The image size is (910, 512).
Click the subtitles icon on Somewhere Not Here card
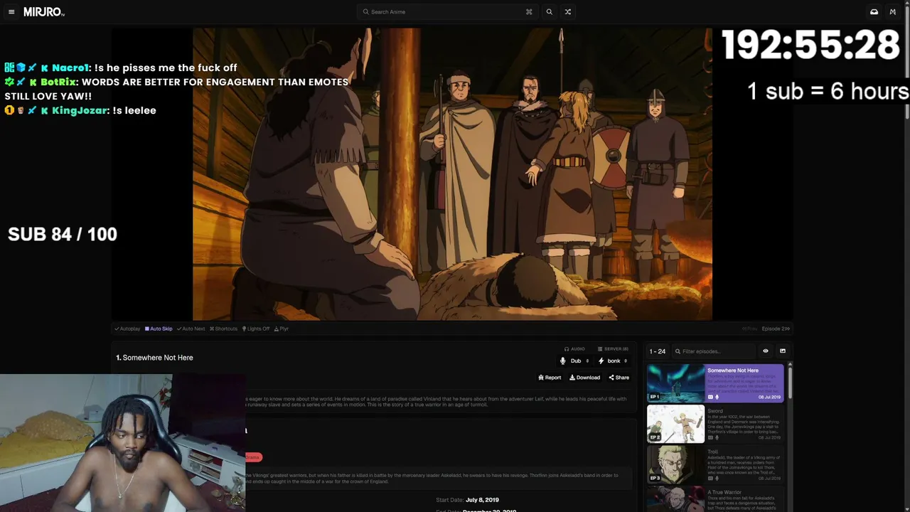coord(710,397)
